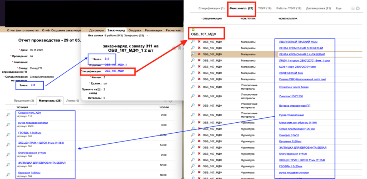Viewport: 367px width, 179px height.
Task: Open magnifier for Ключ/евровинт d=4мм in Материалы list
Action: [8, 154]
